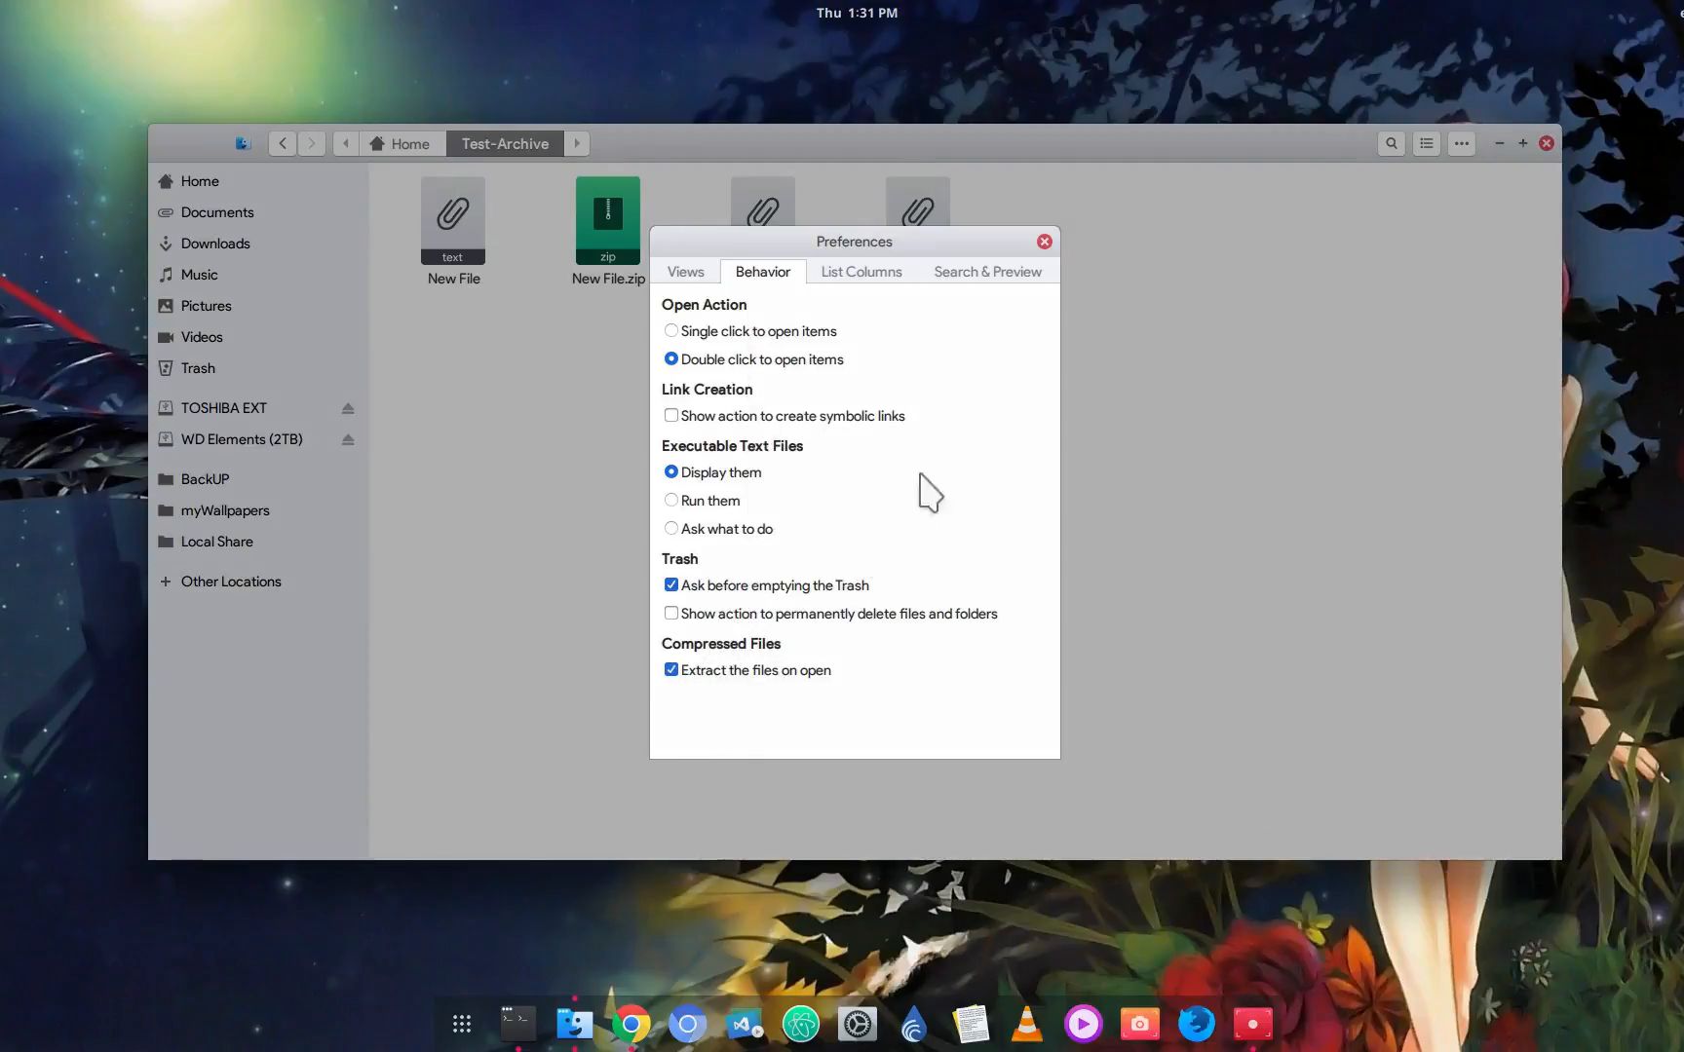Open System Settings from the dock
This screenshot has width=1684, height=1052.
click(x=857, y=1024)
